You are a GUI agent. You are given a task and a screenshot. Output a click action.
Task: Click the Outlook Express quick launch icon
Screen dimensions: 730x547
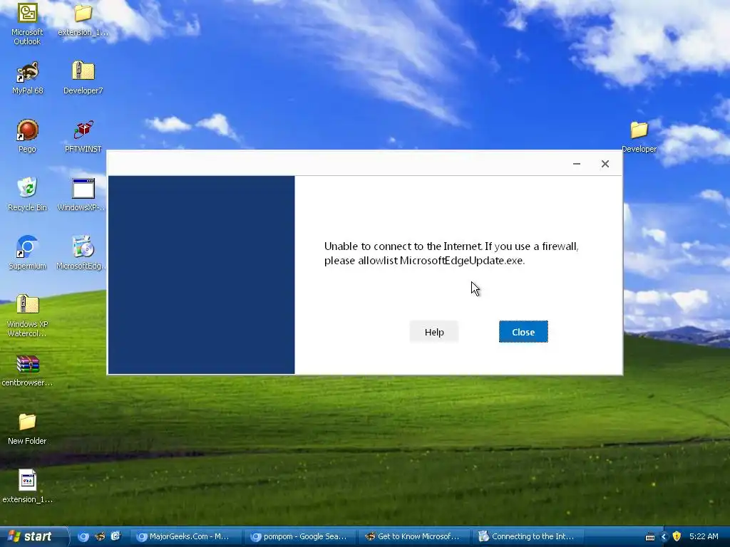tap(115, 536)
